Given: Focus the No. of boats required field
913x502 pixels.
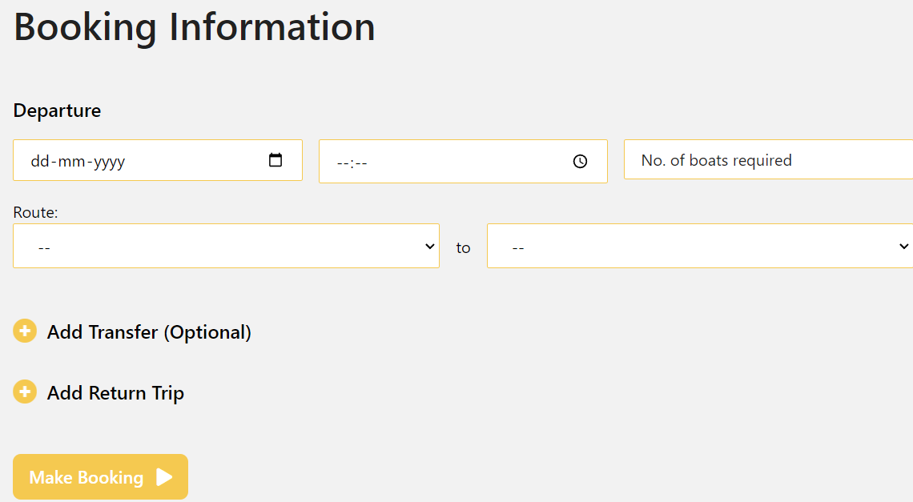Looking at the screenshot, I should click(x=767, y=160).
